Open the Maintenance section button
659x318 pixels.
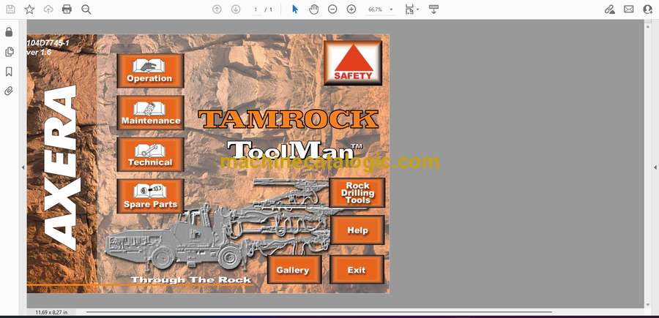coord(150,113)
